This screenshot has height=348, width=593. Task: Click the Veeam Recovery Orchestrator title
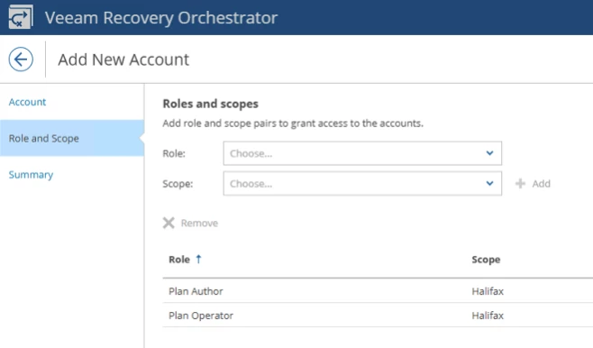tap(161, 17)
